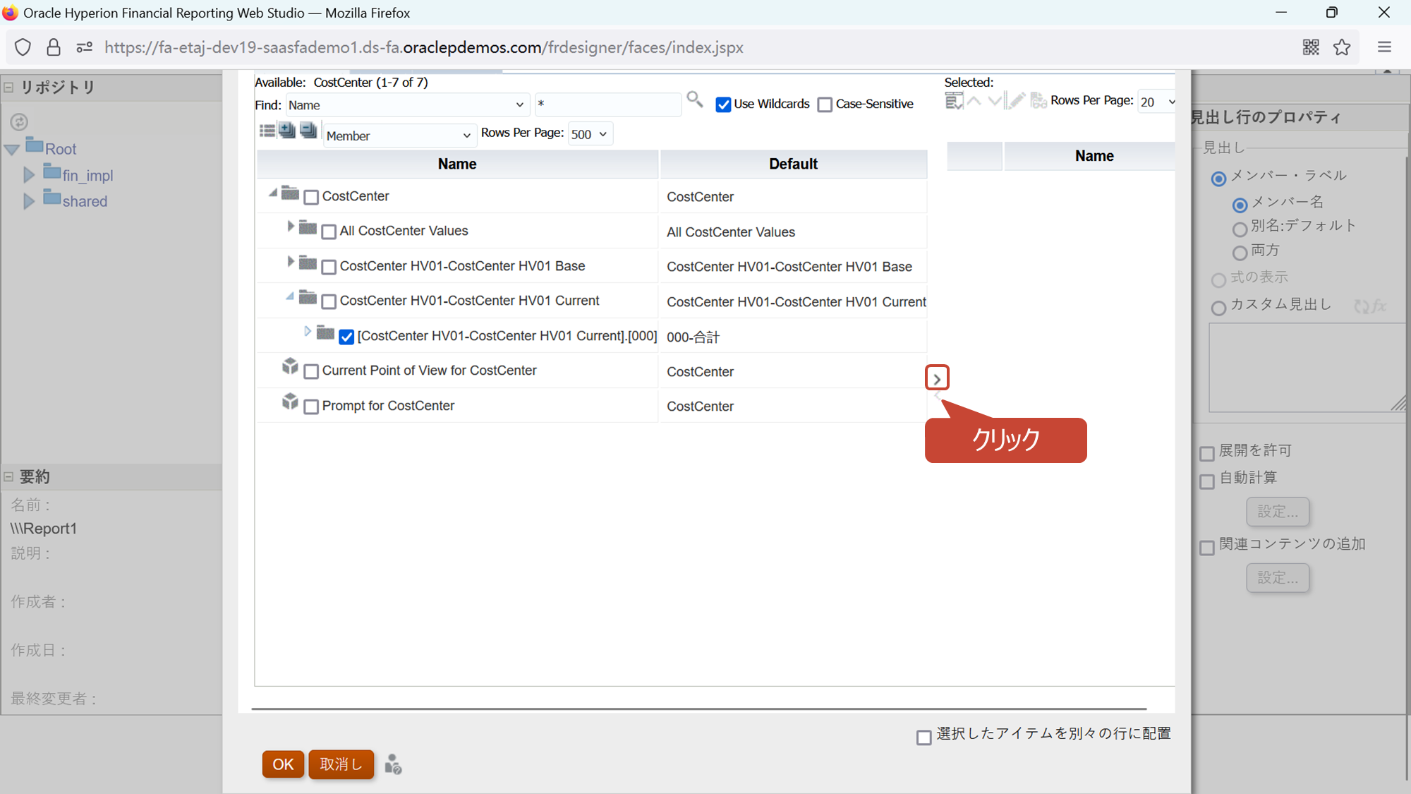1411x794 pixels.
Task: Enable the Case-Sensitive checkbox
Action: tap(825, 105)
